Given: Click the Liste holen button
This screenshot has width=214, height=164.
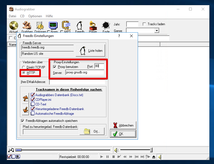Looking at the screenshot, I should click(90, 51).
